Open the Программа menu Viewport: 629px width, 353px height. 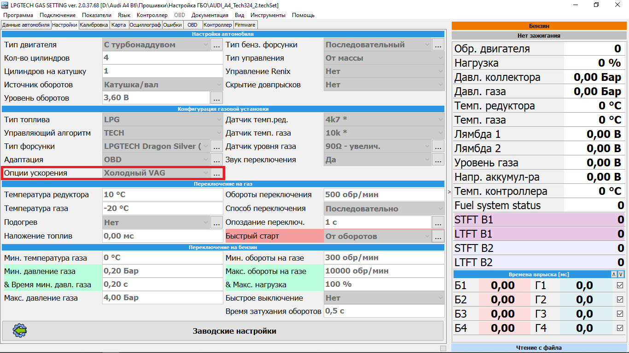(x=18, y=15)
